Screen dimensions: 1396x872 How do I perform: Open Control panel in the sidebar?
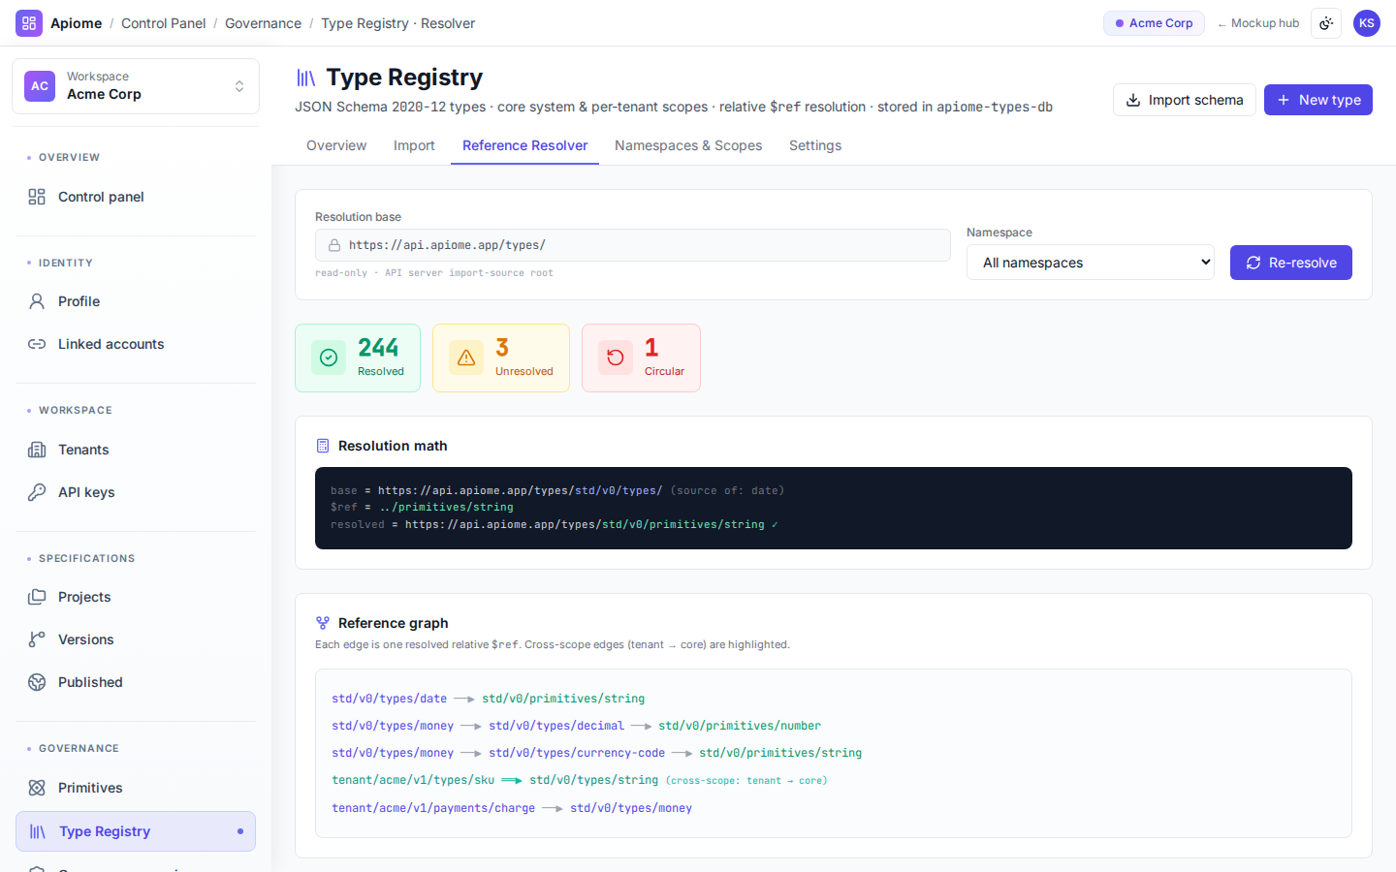[136, 197]
